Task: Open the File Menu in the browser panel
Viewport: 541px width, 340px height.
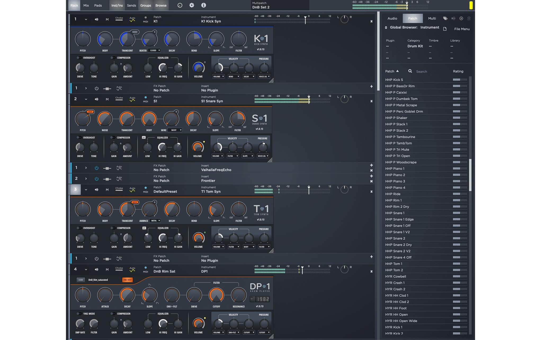Action: [x=462, y=29]
